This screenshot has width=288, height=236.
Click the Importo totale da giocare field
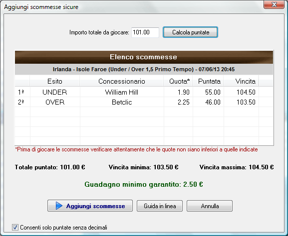[145, 32]
